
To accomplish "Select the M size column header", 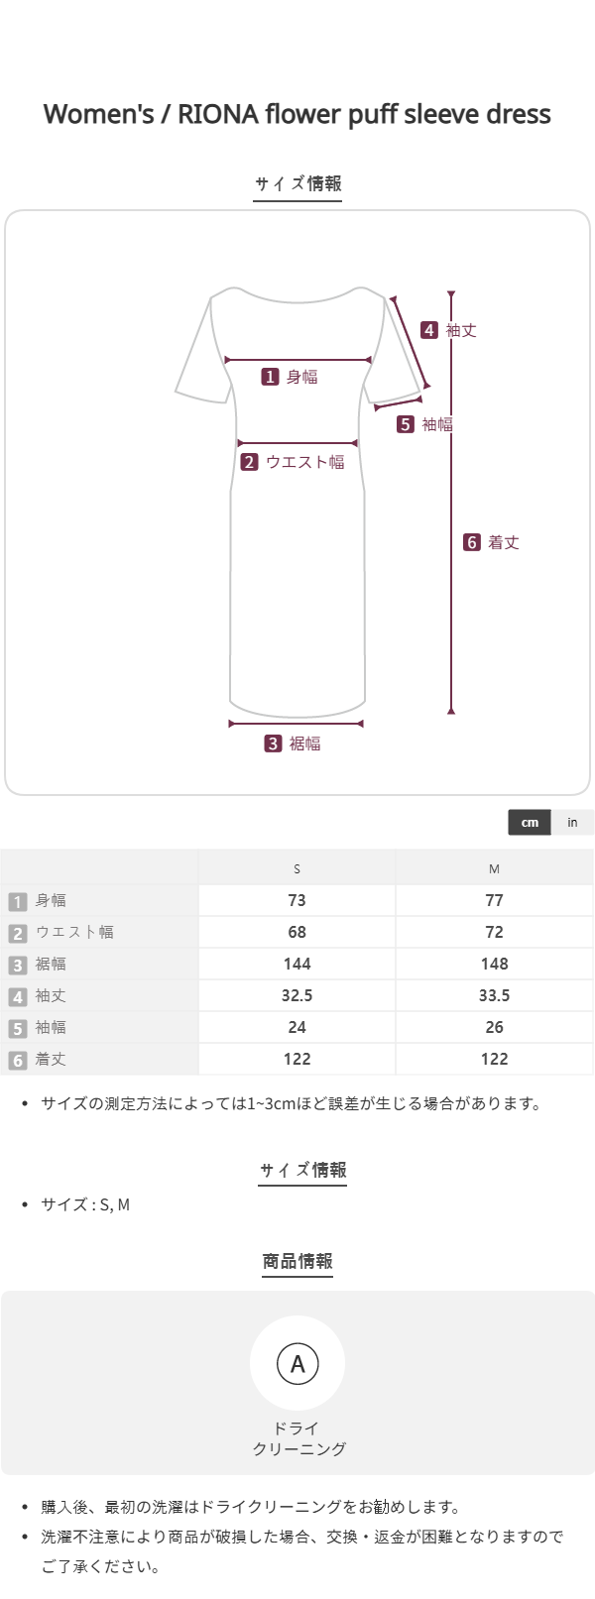I will click(x=494, y=869).
